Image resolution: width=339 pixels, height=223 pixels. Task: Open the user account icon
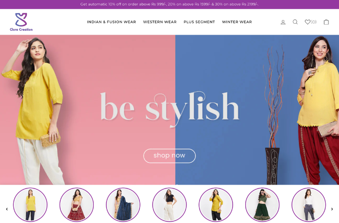pos(283,22)
